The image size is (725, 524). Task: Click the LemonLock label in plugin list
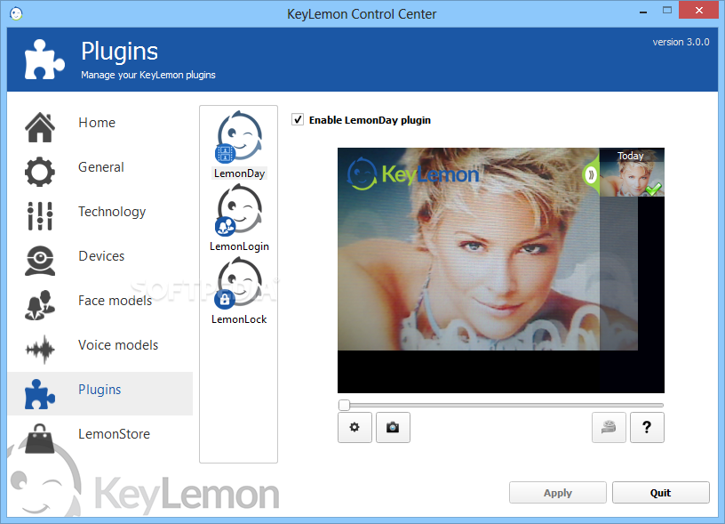pyautogui.click(x=239, y=319)
